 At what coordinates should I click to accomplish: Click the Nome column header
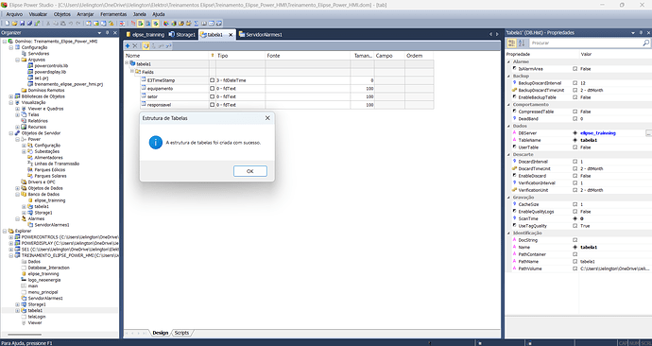(x=166, y=56)
